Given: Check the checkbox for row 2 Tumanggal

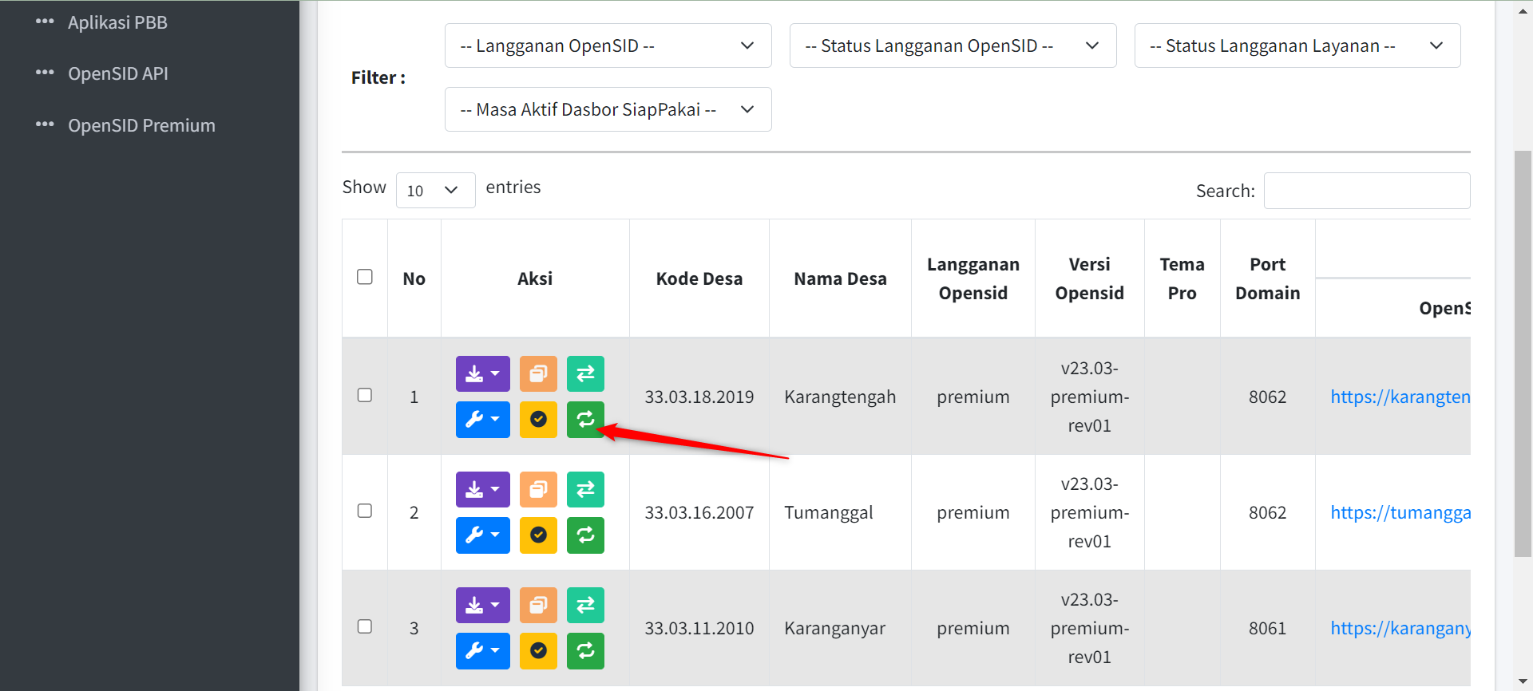Looking at the screenshot, I should pyautogui.click(x=365, y=511).
